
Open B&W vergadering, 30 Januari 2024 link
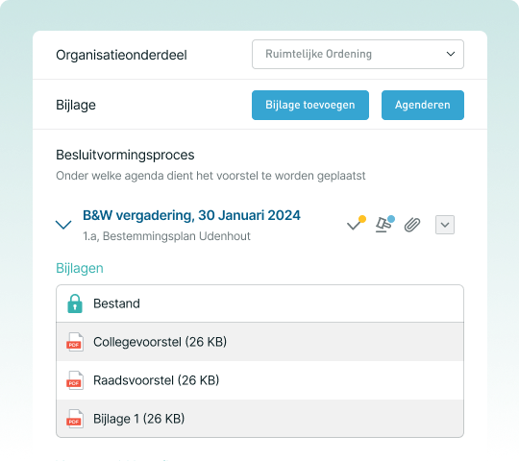191,215
